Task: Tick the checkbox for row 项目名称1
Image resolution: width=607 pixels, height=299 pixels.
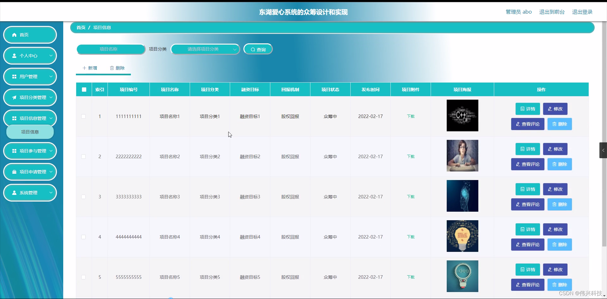Action: [x=83, y=116]
